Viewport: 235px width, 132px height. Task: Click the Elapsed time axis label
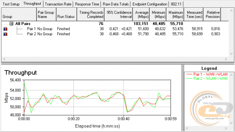tap(97, 126)
